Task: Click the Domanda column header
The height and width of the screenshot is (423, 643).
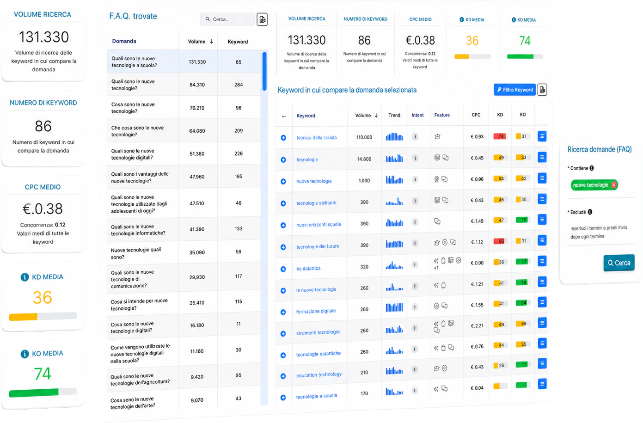Action: (x=124, y=41)
